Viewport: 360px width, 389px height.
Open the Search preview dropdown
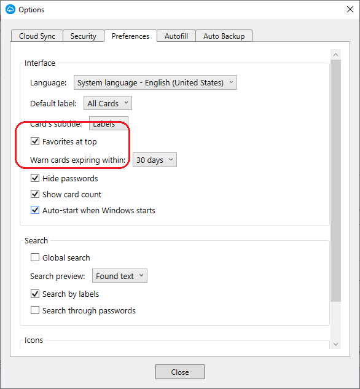[120, 276]
